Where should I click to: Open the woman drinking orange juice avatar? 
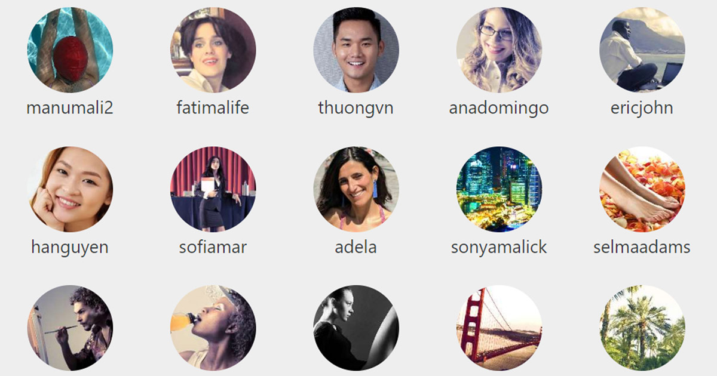click(x=213, y=328)
